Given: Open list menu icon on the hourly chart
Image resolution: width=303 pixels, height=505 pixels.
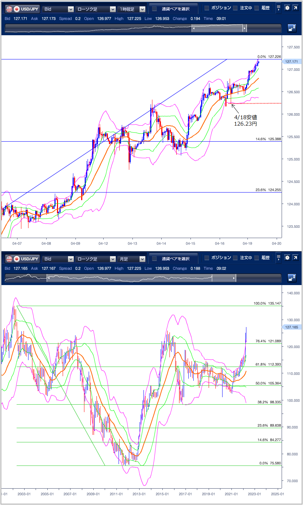Looking at the screenshot, I should 278,9.
